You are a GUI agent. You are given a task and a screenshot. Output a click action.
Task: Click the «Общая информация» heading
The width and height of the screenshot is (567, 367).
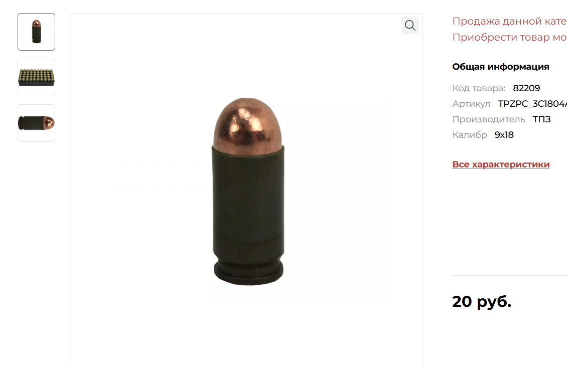pyautogui.click(x=501, y=67)
